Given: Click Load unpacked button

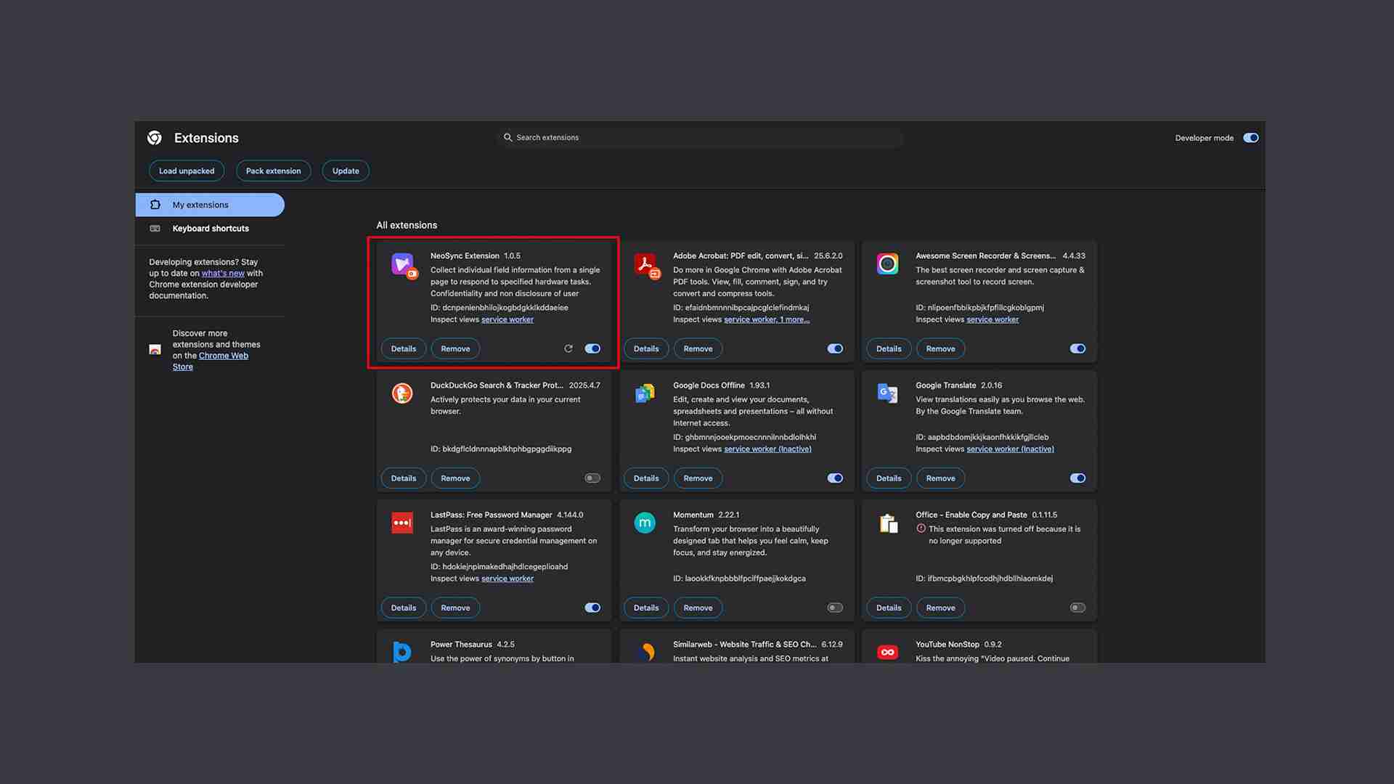Looking at the screenshot, I should (187, 171).
